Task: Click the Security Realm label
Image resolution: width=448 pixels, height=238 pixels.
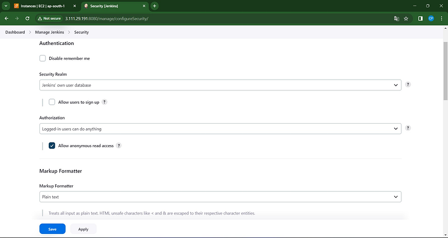Action: pos(53,74)
